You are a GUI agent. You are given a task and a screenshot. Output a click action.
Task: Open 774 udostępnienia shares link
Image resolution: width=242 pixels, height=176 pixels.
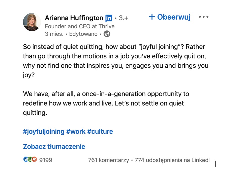click(172, 160)
